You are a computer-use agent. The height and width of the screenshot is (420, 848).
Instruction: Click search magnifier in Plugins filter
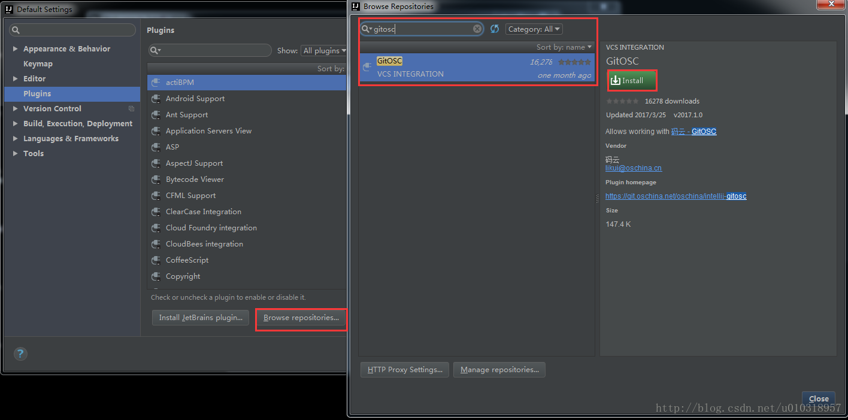pos(155,50)
